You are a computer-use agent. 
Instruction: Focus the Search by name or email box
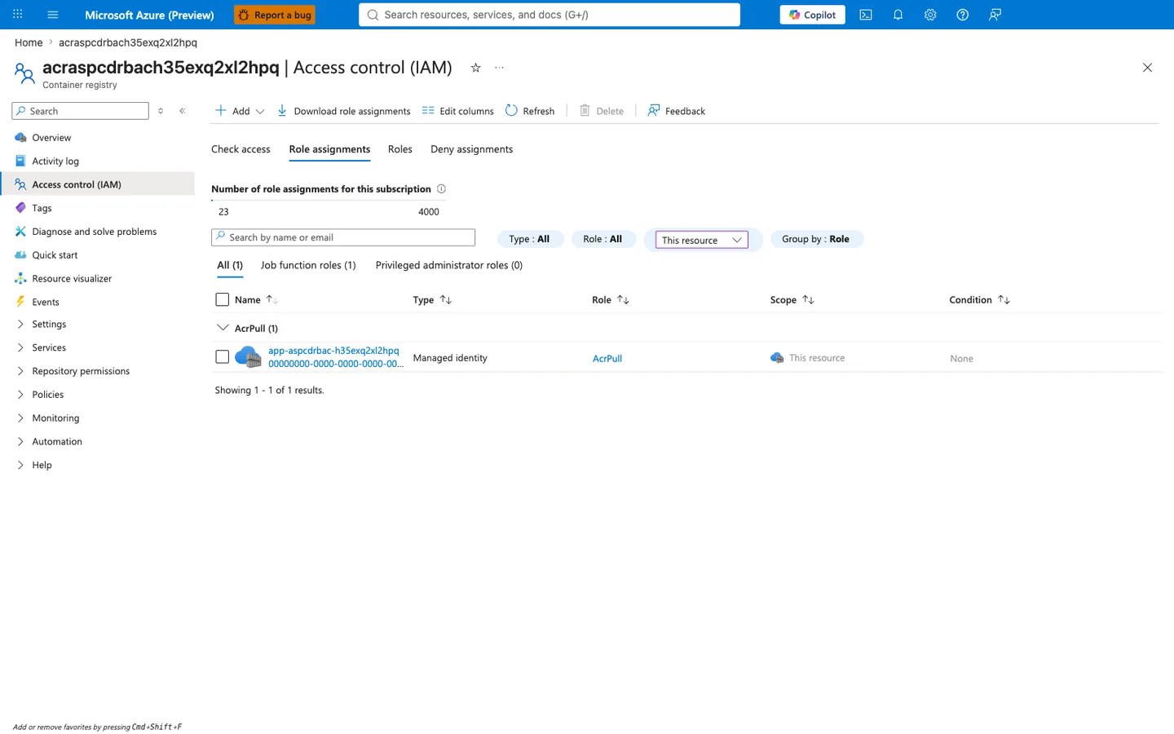(343, 237)
